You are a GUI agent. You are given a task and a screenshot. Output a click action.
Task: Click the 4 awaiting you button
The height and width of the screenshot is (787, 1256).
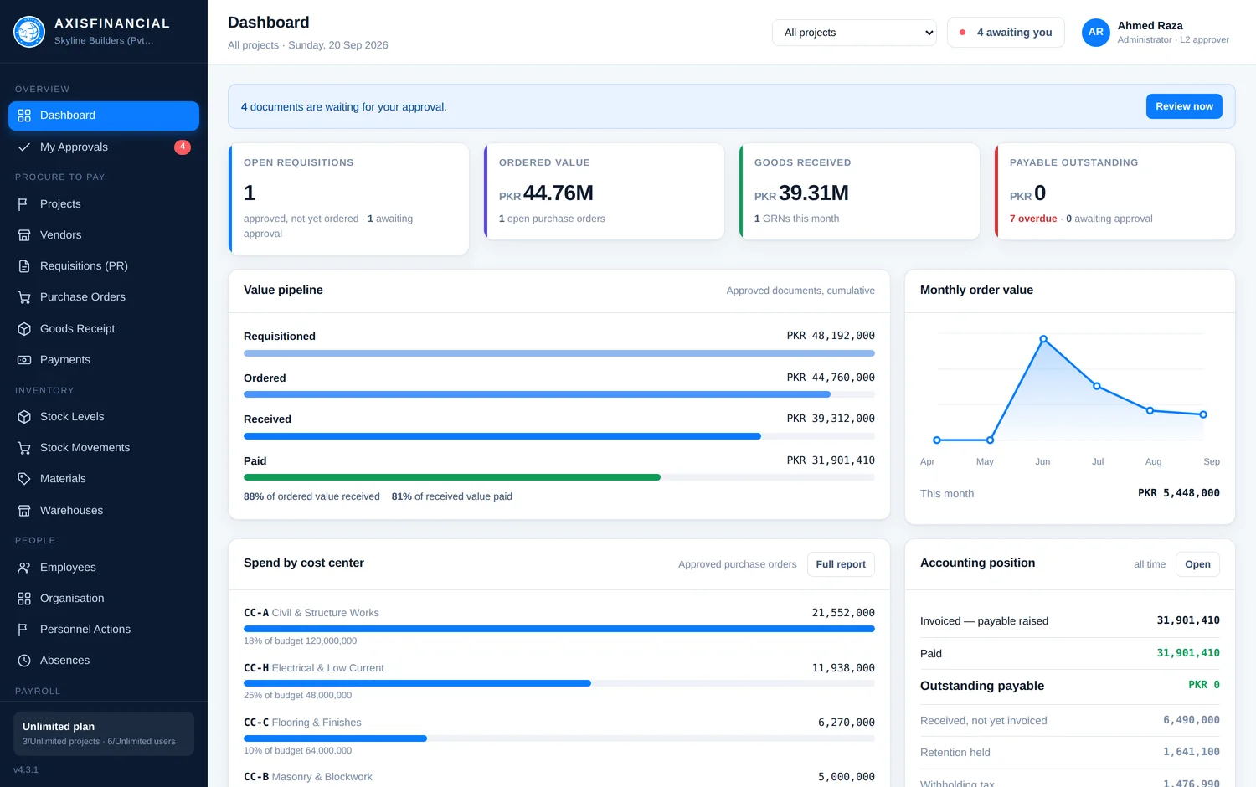[1006, 33]
